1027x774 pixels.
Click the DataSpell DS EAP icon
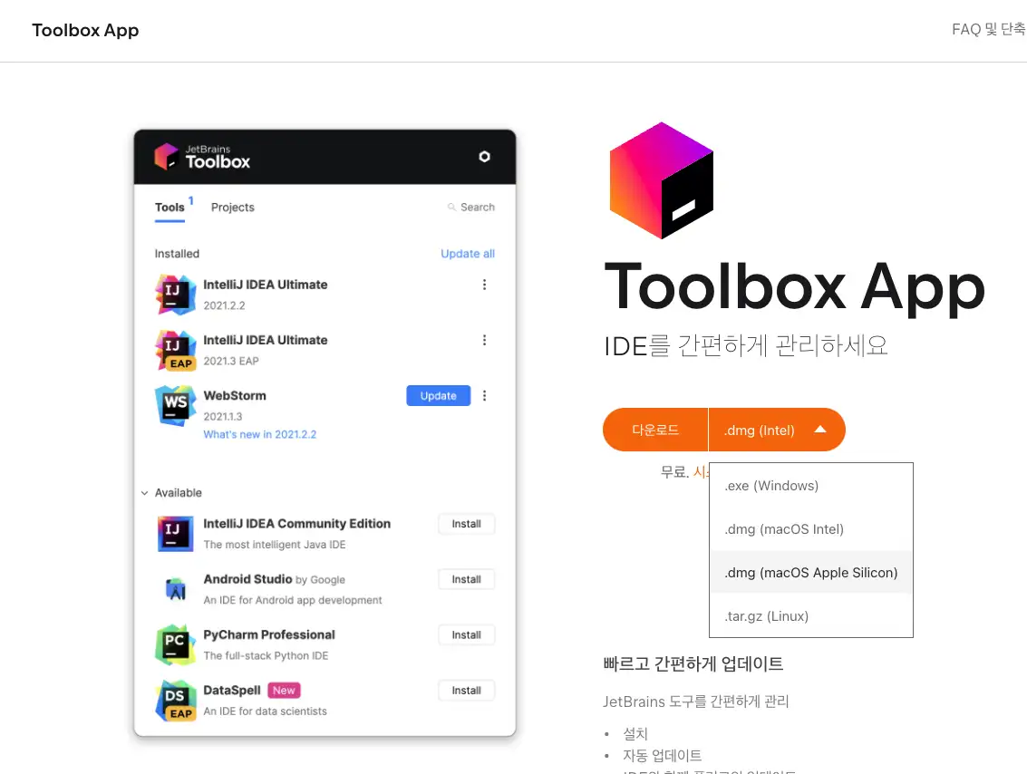coord(176,701)
